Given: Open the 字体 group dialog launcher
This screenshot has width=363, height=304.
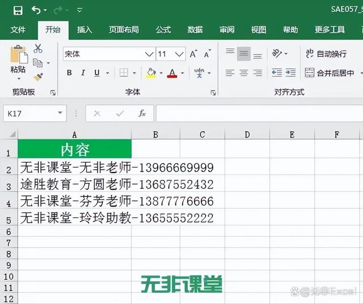Looking at the screenshot, I should (213, 93).
